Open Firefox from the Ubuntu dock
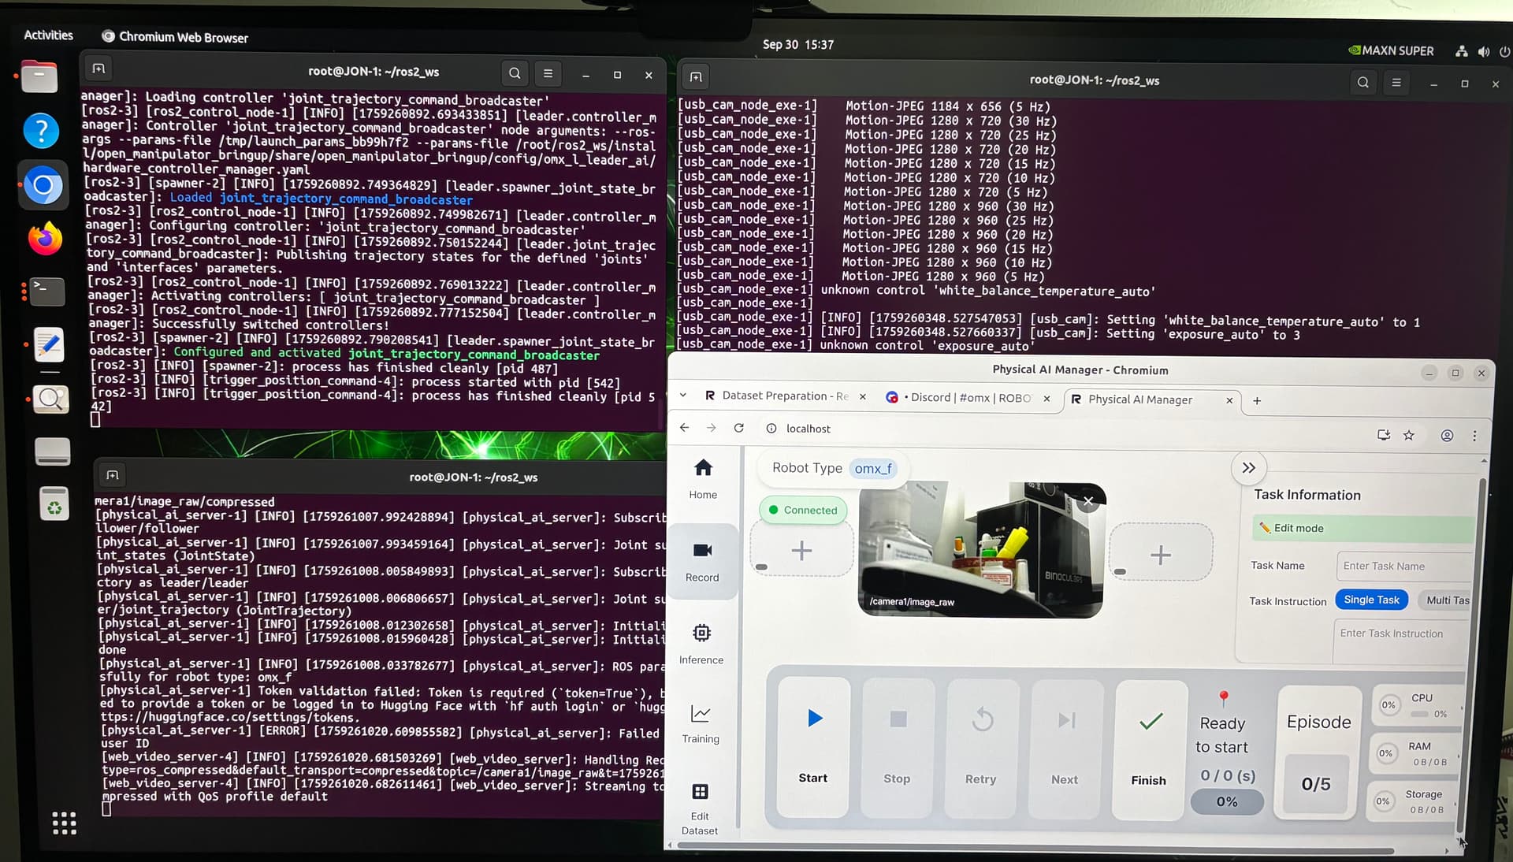The height and width of the screenshot is (862, 1513). pyautogui.click(x=45, y=238)
